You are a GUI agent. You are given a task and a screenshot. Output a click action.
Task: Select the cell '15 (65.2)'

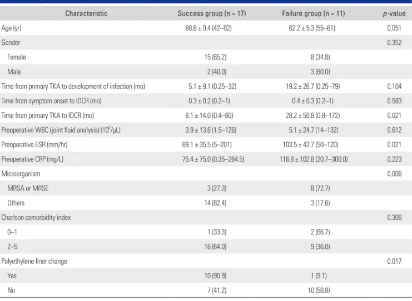point(216,57)
